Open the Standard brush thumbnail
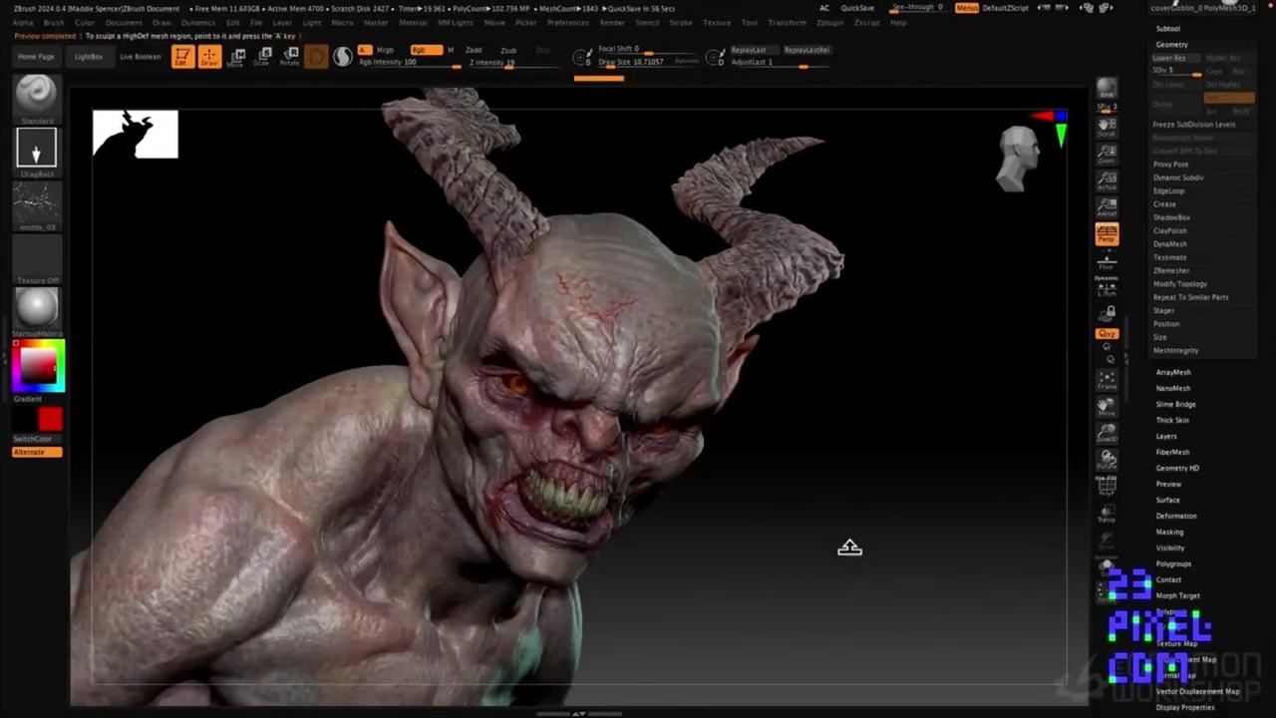The height and width of the screenshot is (718, 1276). (x=37, y=94)
